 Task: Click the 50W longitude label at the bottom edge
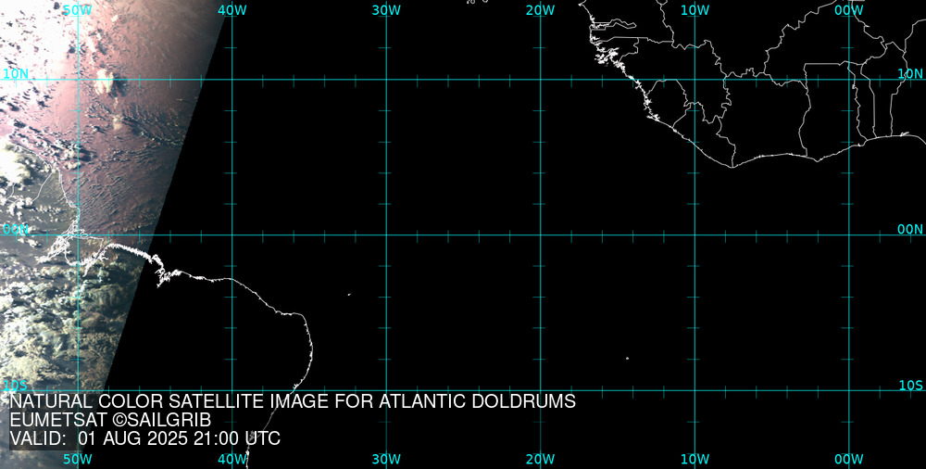[78, 460]
